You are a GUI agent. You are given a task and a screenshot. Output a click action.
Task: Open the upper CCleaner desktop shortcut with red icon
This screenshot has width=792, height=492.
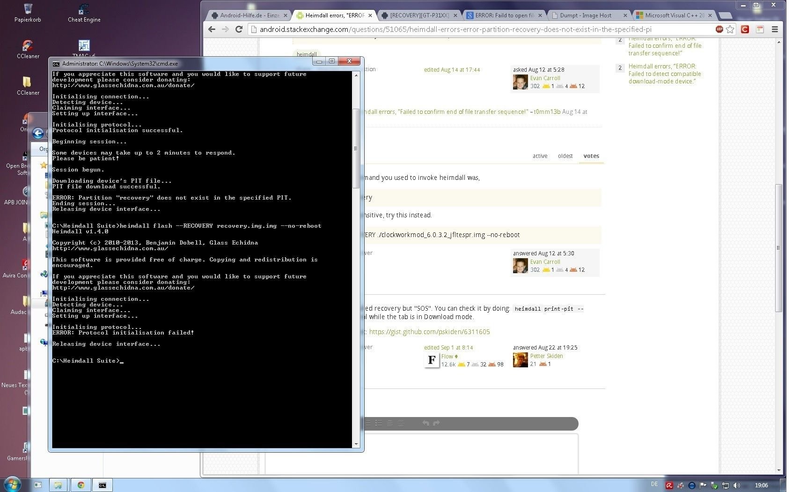click(28, 49)
